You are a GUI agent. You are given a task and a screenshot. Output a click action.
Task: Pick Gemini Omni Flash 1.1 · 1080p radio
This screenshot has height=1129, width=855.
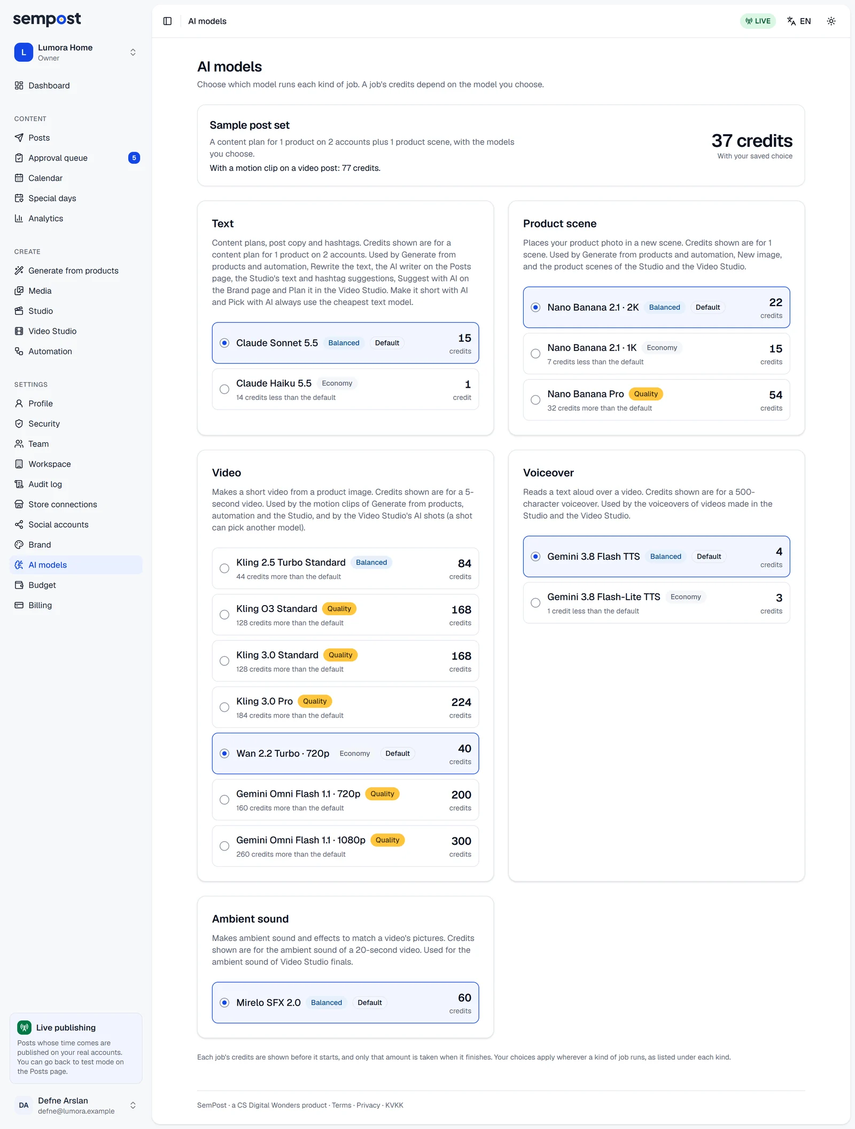224,846
